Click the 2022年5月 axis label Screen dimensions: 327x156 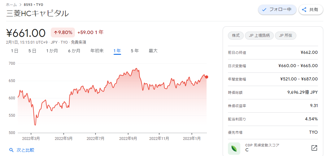tap(63, 138)
